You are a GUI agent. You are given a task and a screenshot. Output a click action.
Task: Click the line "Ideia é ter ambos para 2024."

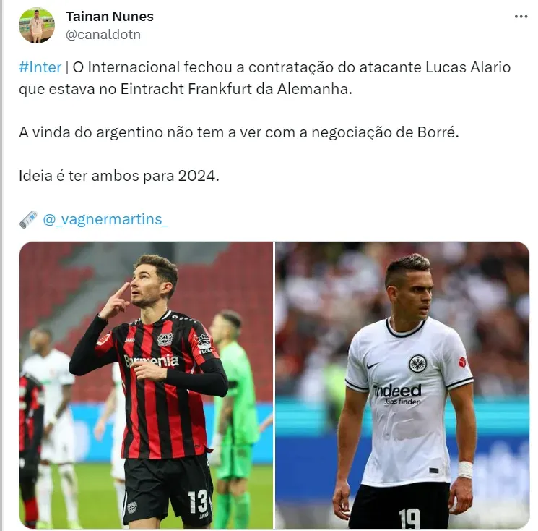[x=119, y=176]
